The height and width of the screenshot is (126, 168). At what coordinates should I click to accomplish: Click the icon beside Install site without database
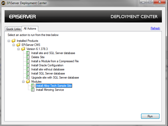(28, 69)
